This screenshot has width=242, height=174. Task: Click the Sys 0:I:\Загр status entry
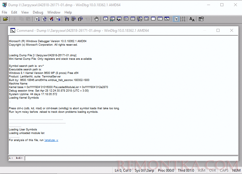pyautogui.click(x=144, y=170)
